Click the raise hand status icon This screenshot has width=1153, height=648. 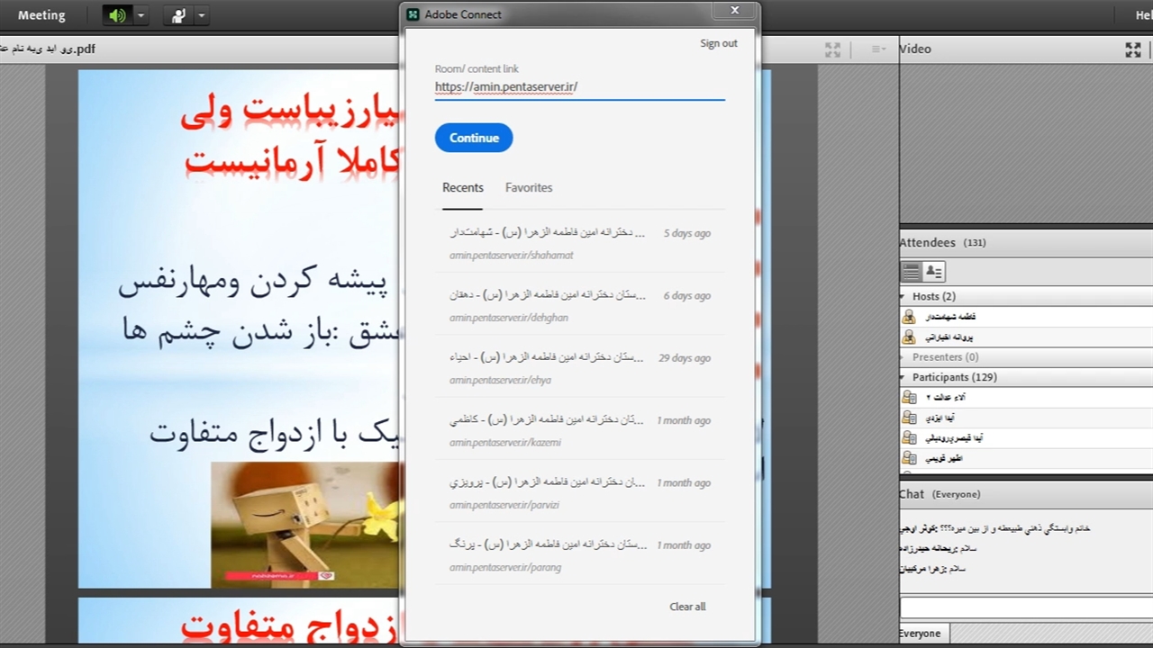coord(178,15)
